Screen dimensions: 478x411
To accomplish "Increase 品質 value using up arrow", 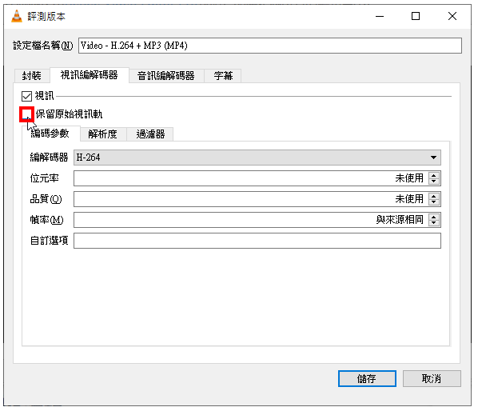I will pos(434,196).
